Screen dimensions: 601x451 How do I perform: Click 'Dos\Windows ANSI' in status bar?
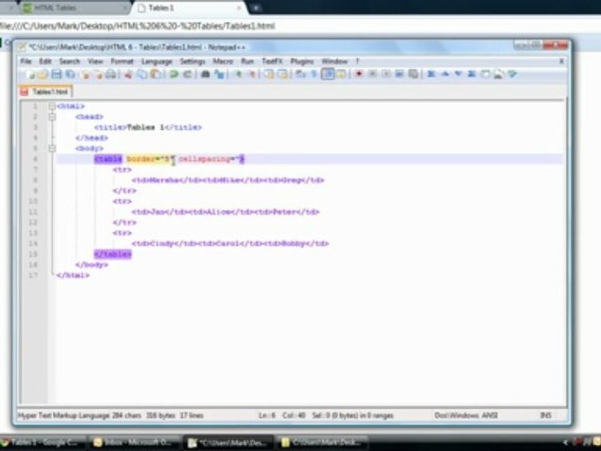coord(466,415)
